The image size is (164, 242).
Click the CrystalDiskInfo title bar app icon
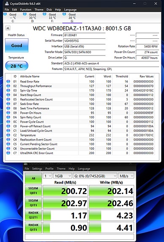7,3
